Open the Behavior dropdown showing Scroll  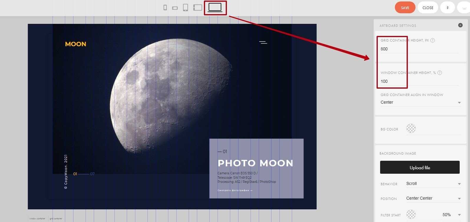click(x=433, y=184)
